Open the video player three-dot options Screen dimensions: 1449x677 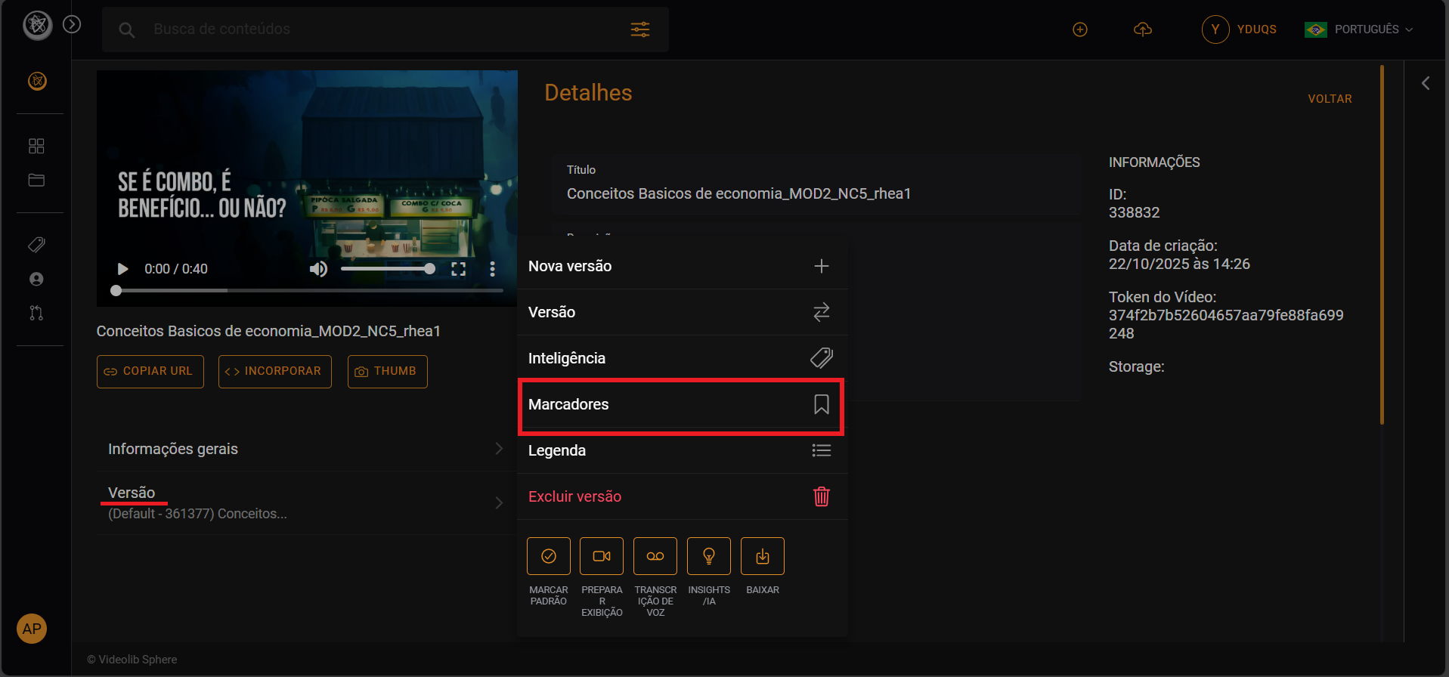(x=492, y=269)
